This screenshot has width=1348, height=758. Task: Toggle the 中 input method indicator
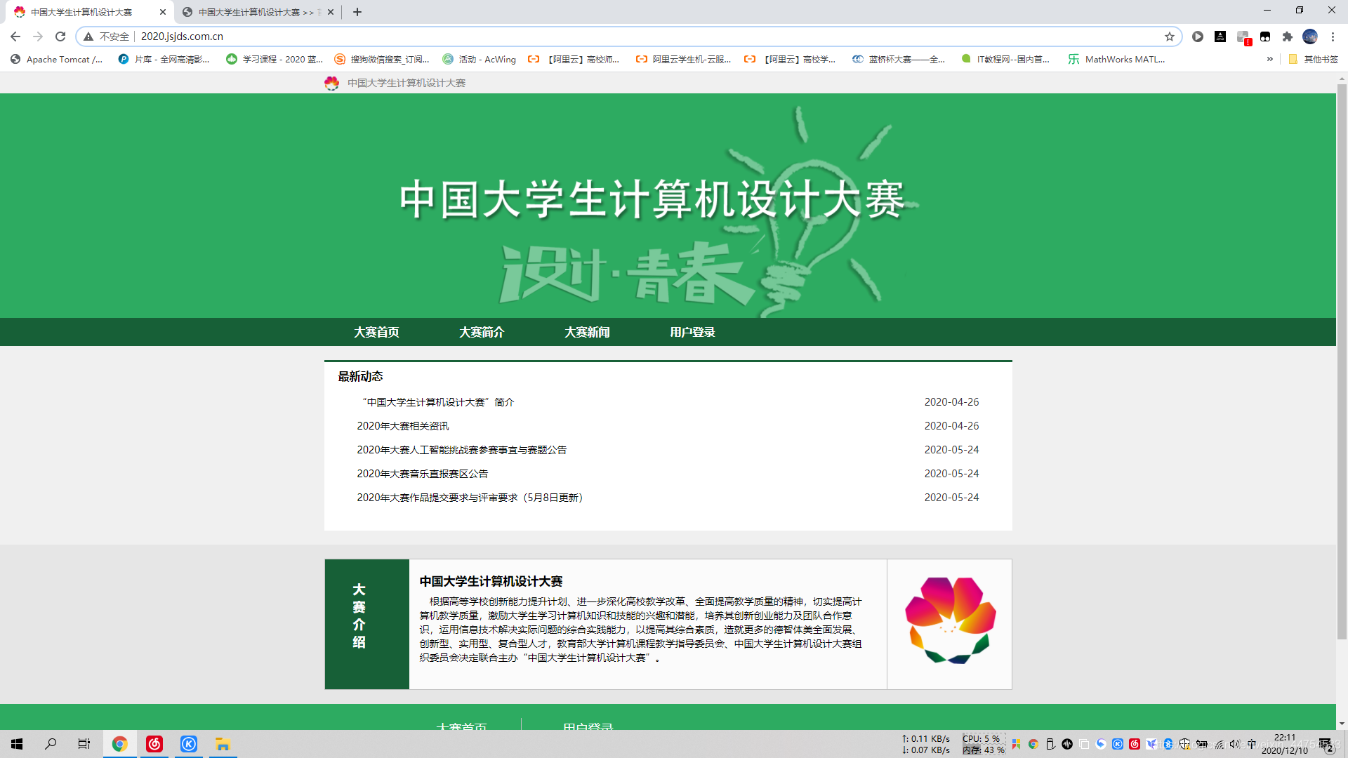coord(1252,744)
